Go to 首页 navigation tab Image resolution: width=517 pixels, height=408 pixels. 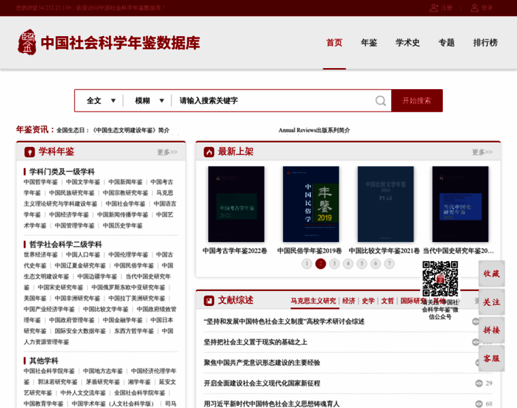(x=334, y=43)
